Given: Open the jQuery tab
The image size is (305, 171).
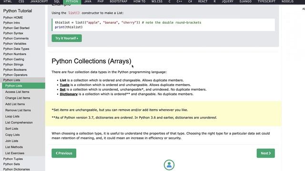Looking at the screenshot, I should tap(228, 1).
